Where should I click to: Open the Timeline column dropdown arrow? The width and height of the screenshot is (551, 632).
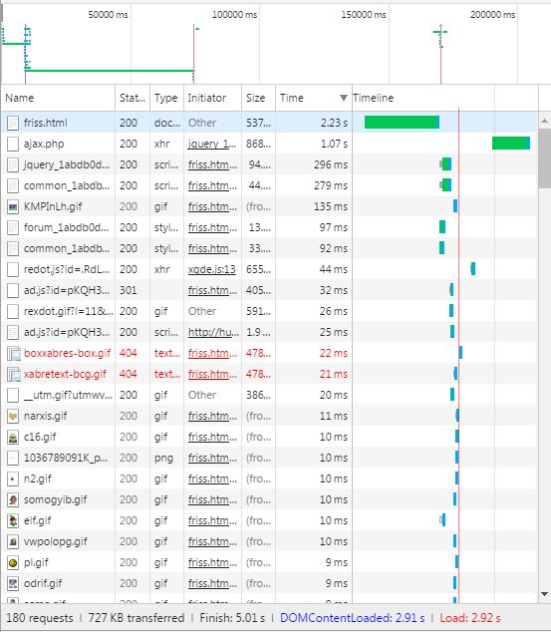tap(343, 98)
